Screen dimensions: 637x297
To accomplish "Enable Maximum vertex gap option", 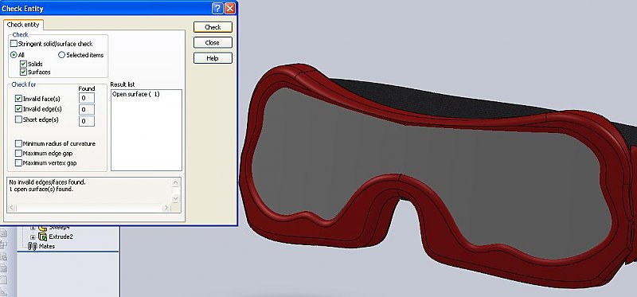I will (18, 163).
